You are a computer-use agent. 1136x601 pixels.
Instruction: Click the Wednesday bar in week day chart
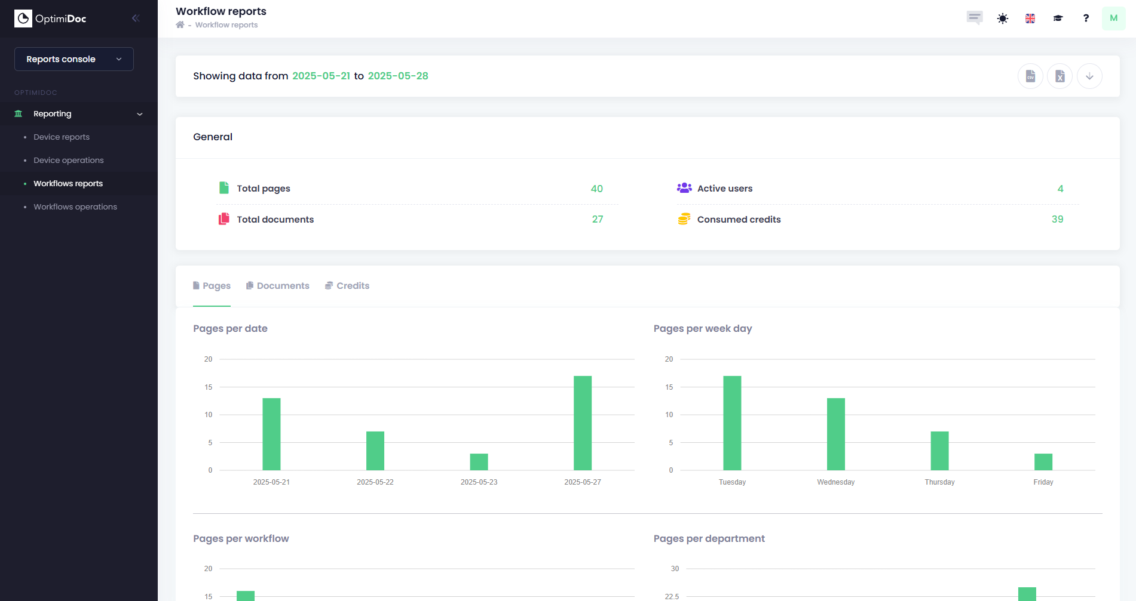[836, 434]
